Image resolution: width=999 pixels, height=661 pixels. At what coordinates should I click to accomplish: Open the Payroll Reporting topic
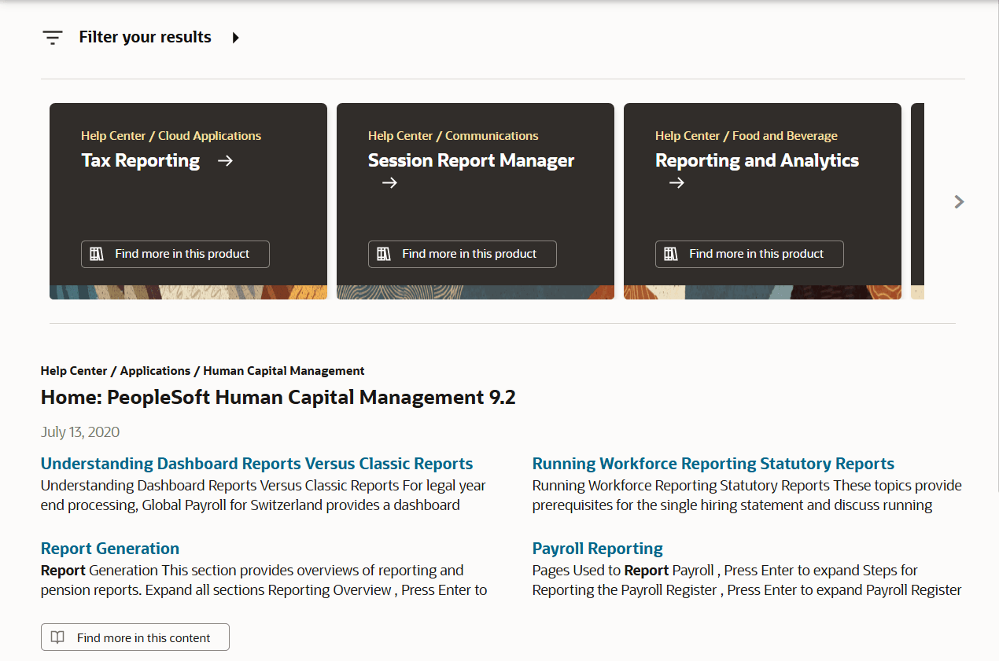[x=597, y=548]
